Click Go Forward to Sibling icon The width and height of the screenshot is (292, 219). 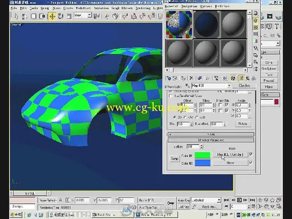(254, 78)
